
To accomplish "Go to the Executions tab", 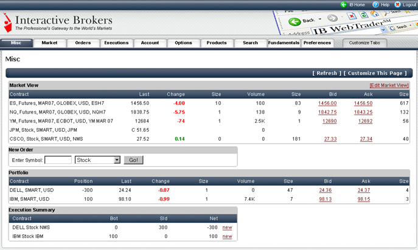I will (x=116, y=43).
